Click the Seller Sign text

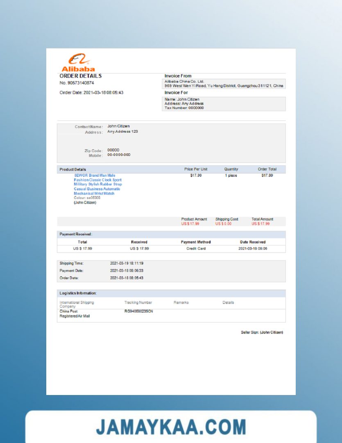tap(262, 332)
